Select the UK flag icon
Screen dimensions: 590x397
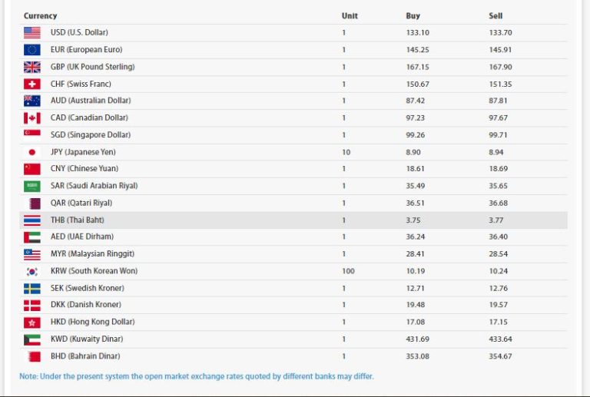tap(32, 67)
